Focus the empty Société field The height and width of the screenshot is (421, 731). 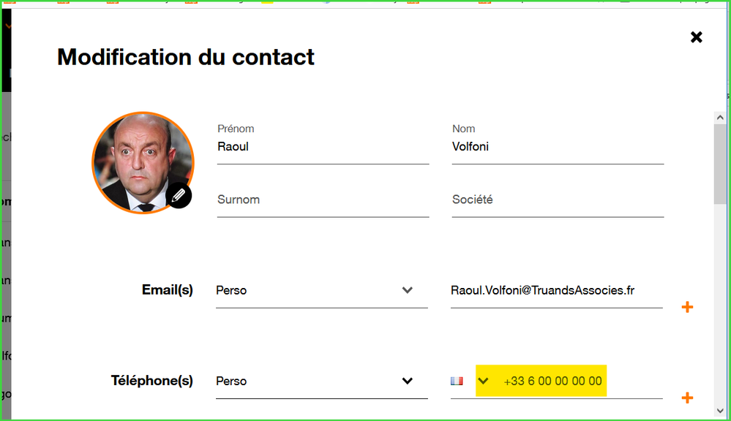(557, 200)
